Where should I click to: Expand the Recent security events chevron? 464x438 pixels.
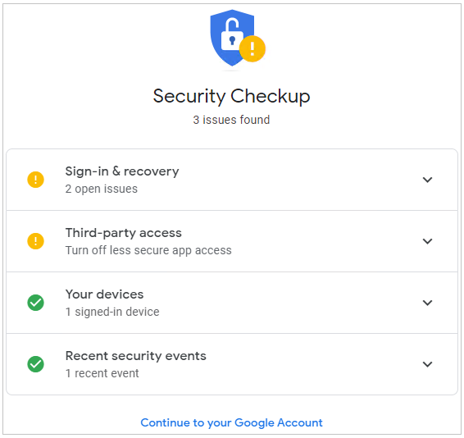coord(427,364)
